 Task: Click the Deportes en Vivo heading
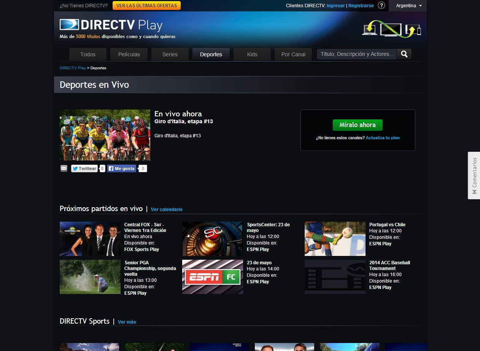[94, 84]
